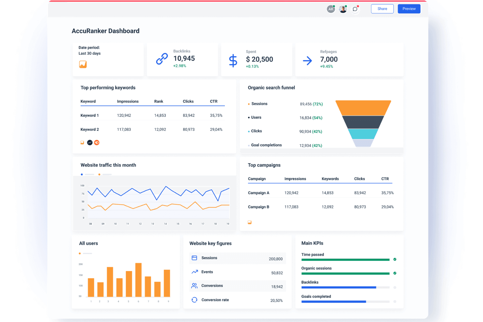Click the teal Clicks segment of the funnel
The width and height of the screenshot is (483, 322).
pyautogui.click(x=363, y=134)
